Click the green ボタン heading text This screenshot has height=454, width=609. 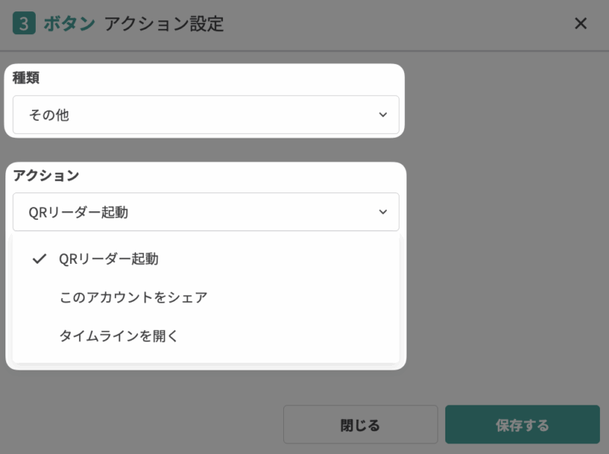coord(69,24)
